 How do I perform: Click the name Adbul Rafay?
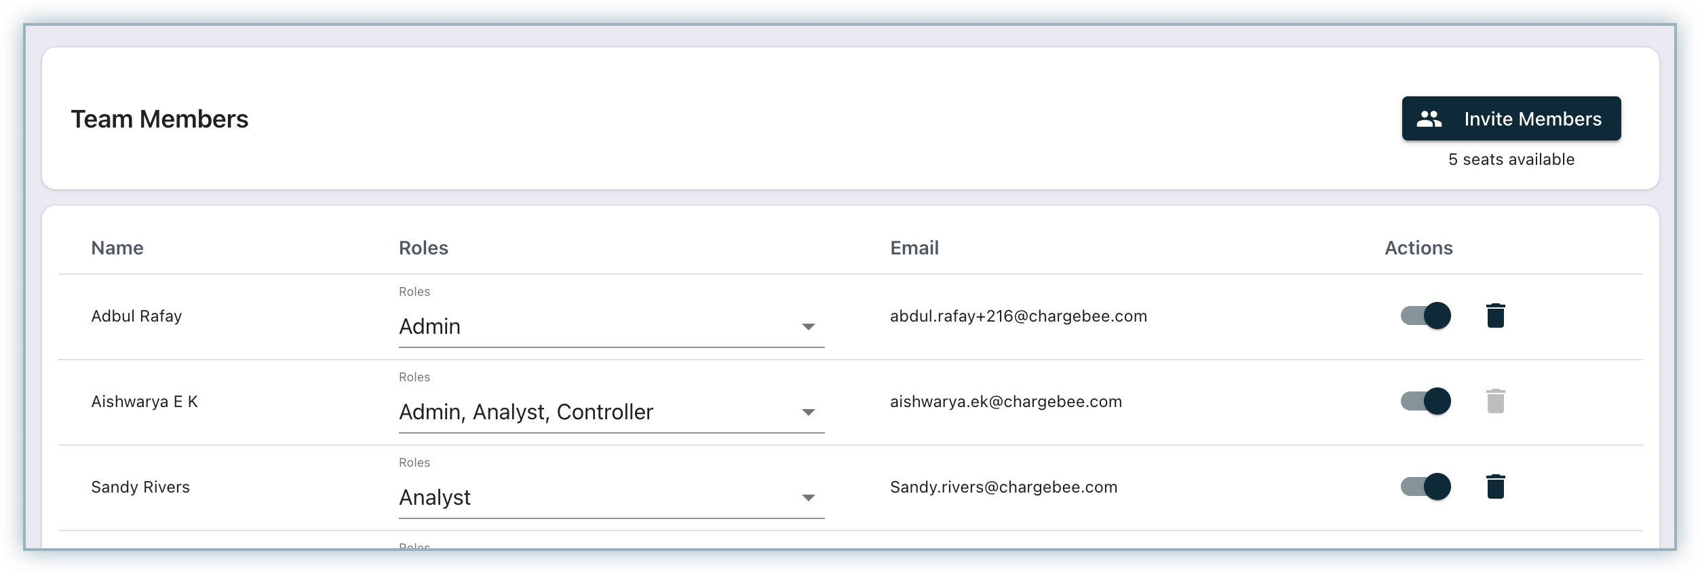tap(136, 316)
